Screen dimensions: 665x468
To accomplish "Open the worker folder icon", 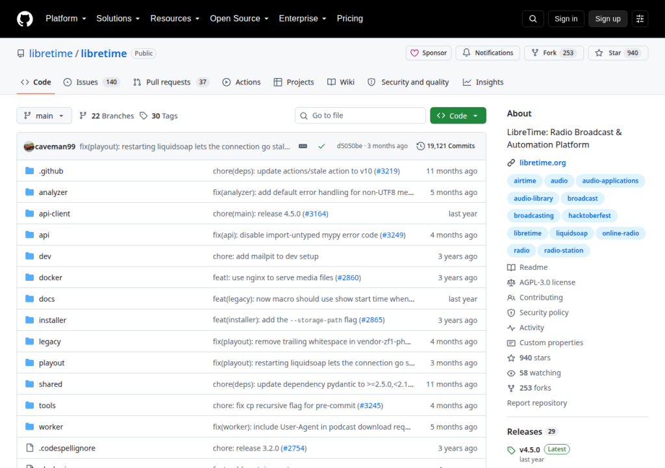I will pos(29,426).
